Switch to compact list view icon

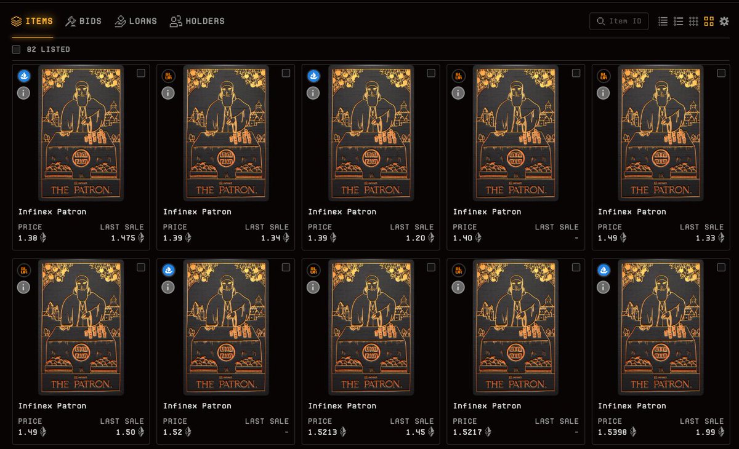tap(663, 22)
